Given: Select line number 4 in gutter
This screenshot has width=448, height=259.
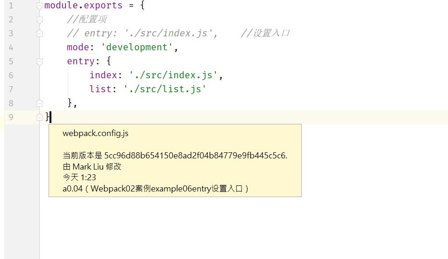Looking at the screenshot, I should point(11,48).
